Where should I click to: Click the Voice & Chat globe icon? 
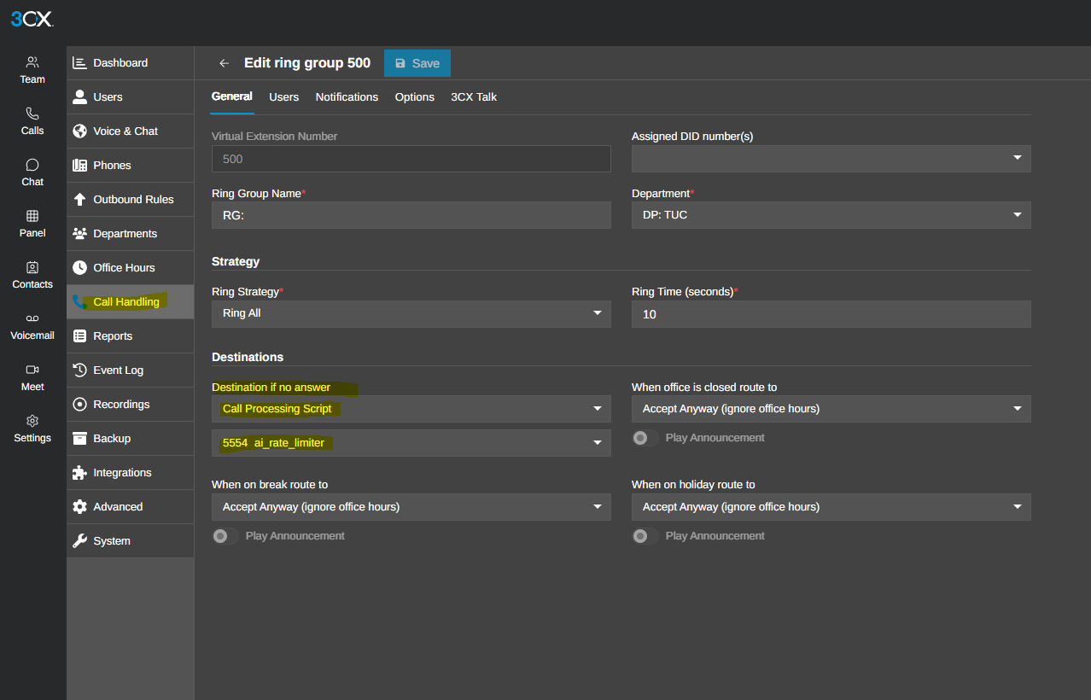tap(80, 131)
